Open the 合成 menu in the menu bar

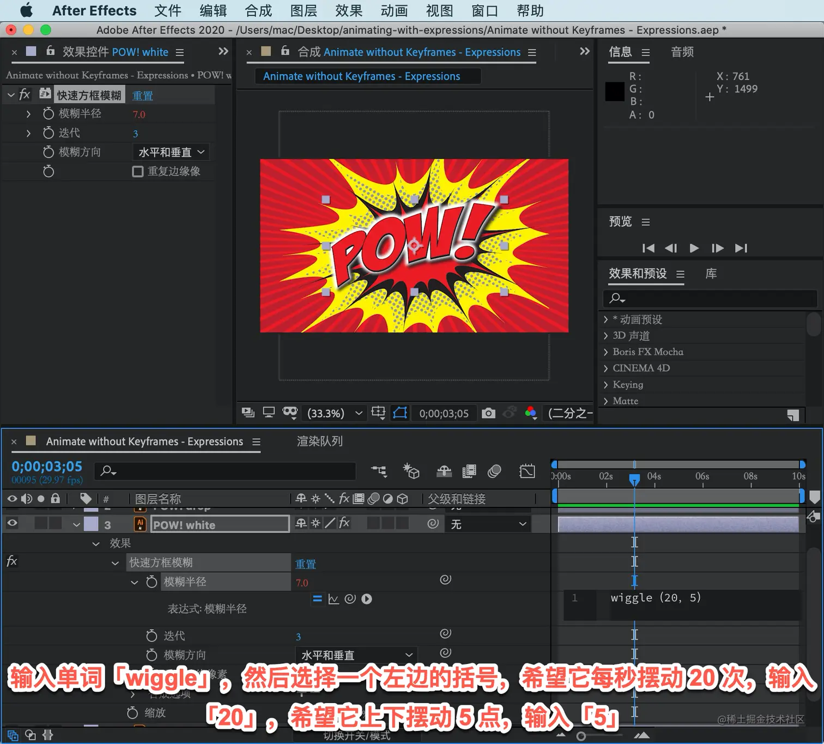[x=258, y=10]
